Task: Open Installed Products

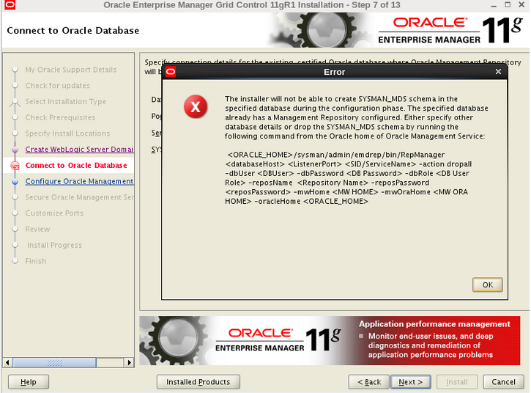Action: [x=198, y=382]
